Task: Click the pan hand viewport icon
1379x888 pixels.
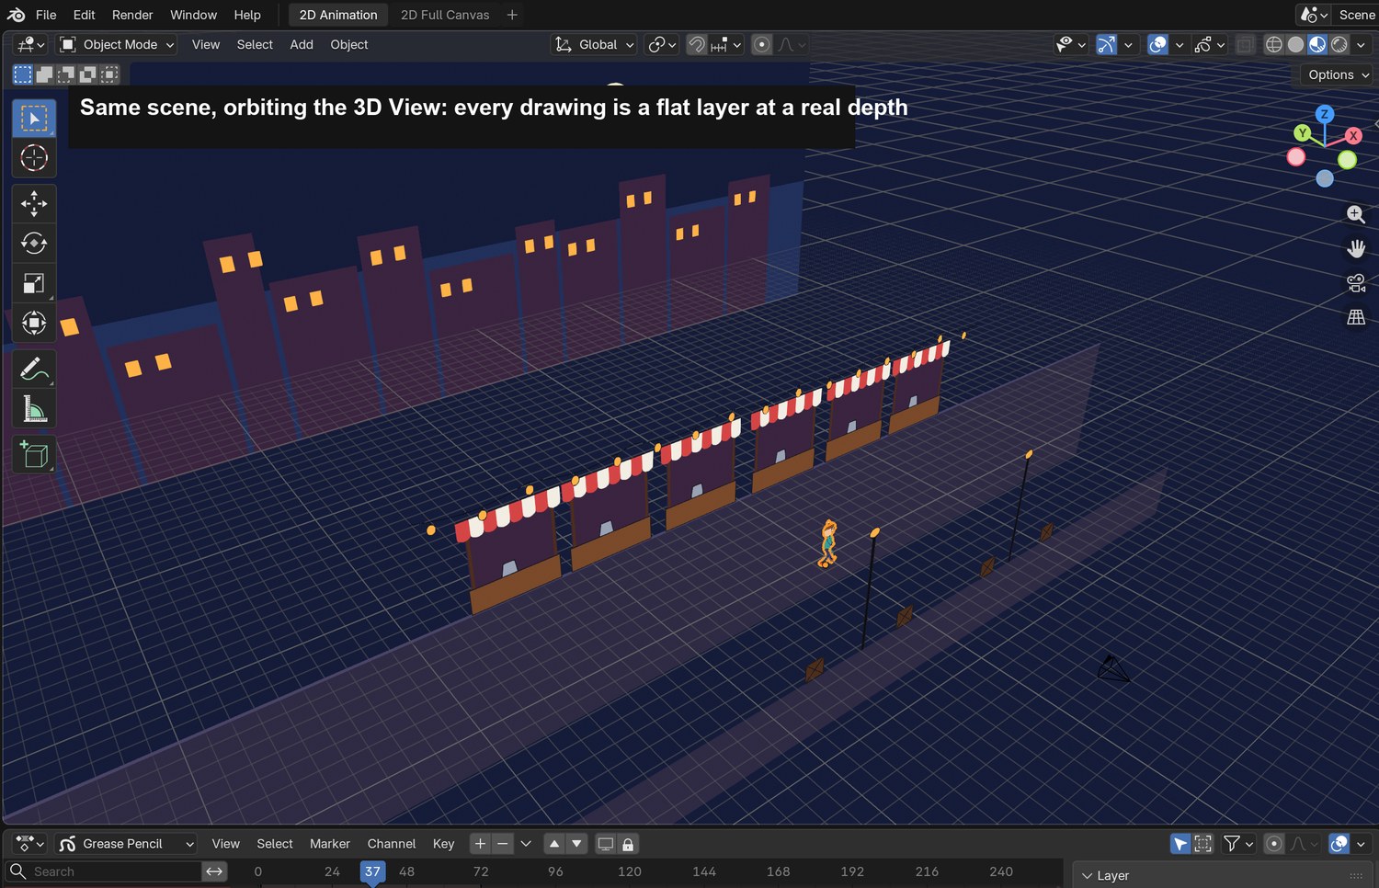Action: 1356,248
